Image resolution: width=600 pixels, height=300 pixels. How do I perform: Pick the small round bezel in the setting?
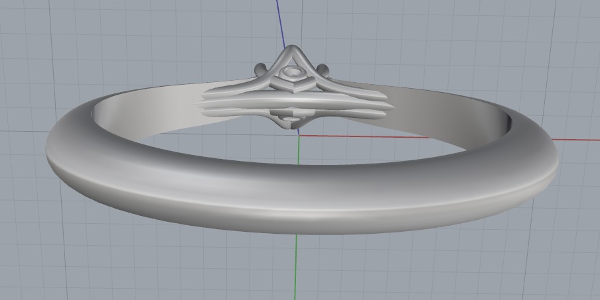293,72
